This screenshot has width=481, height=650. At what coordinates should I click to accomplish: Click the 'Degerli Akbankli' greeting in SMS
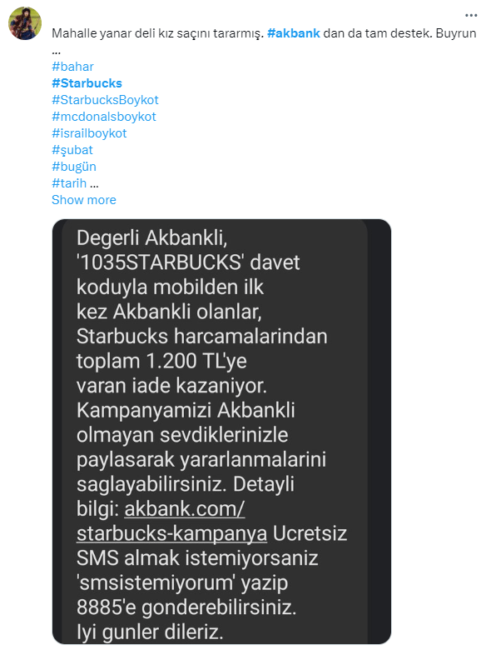[x=151, y=238]
